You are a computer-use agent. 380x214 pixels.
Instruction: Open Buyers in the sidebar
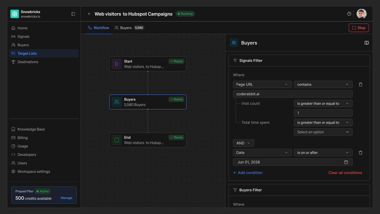[x=44, y=45]
